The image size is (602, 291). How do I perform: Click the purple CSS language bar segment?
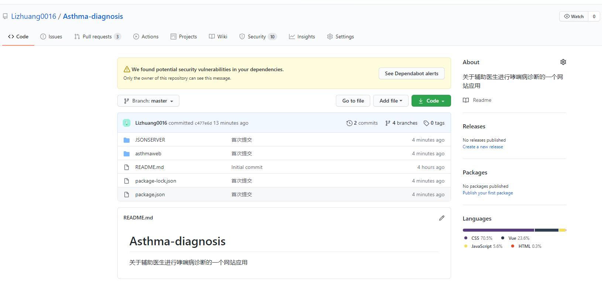click(x=498, y=230)
